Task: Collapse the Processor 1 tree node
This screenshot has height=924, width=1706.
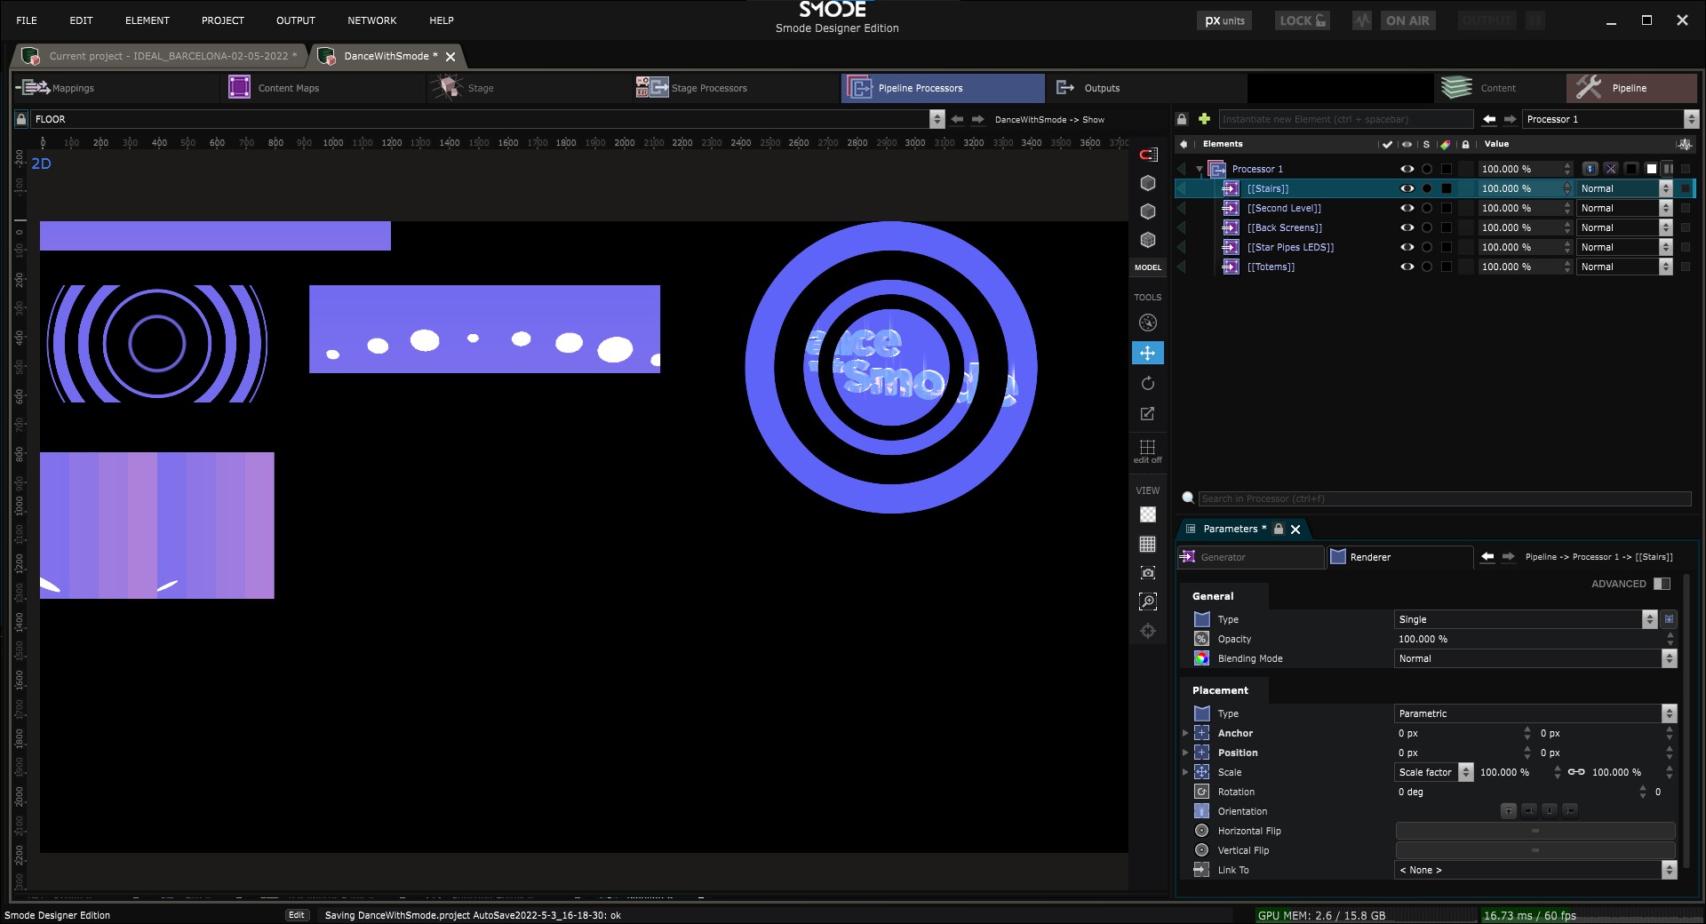Action: pyautogui.click(x=1199, y=169)
